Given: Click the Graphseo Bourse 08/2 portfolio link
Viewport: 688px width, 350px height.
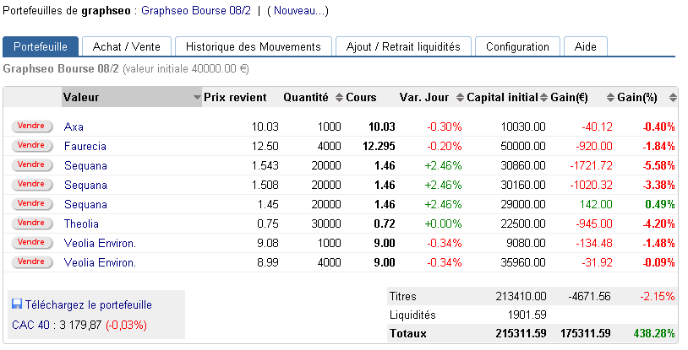Looking at the screenshot, I should pos(195,12).
